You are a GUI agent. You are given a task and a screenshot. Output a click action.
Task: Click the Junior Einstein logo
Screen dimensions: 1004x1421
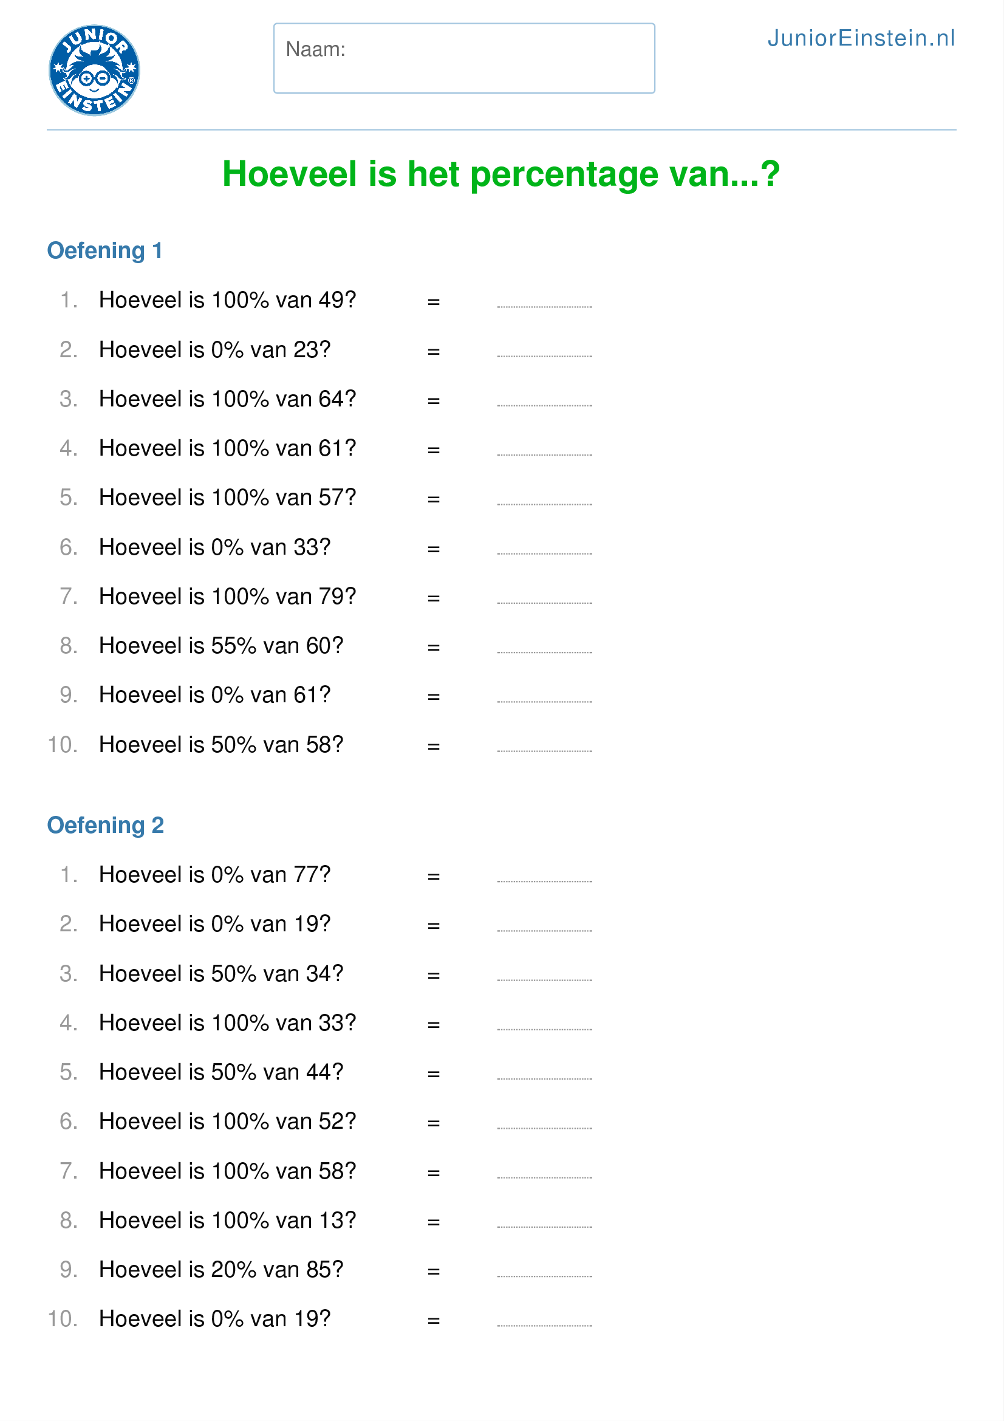click(95, 70)
